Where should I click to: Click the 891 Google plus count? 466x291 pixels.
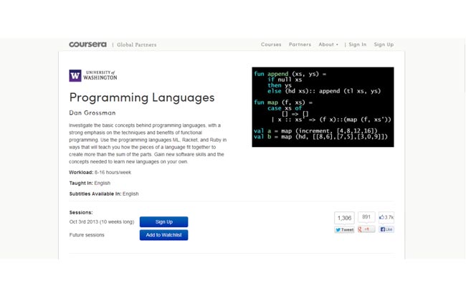(366, 217)
